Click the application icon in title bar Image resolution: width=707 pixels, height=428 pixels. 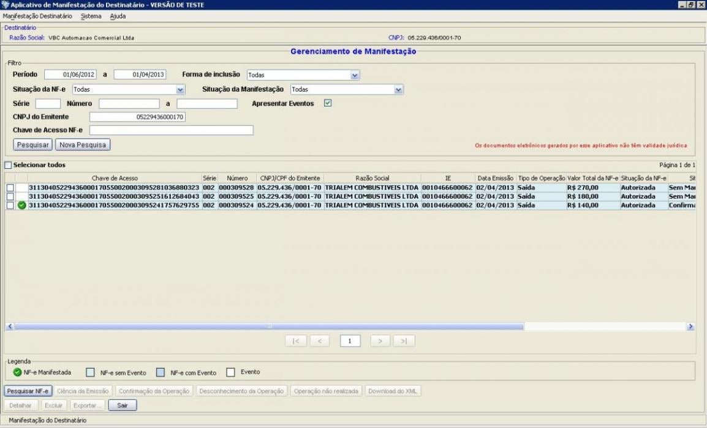pyautogui.click(x=5, y=4)
